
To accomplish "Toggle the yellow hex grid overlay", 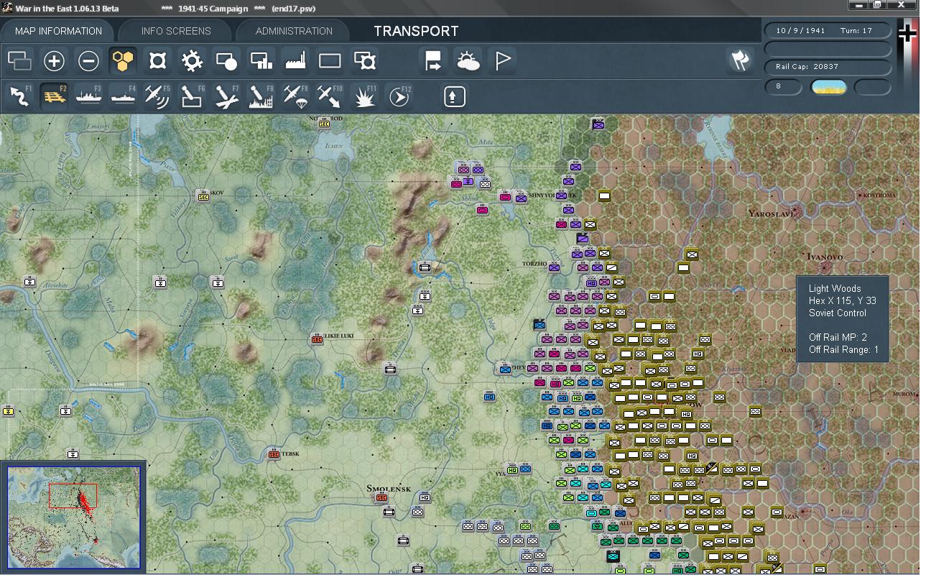I will click(124, 61).
